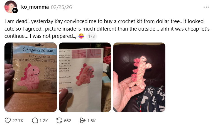Click the 662 reposts count

coord(67,121)
